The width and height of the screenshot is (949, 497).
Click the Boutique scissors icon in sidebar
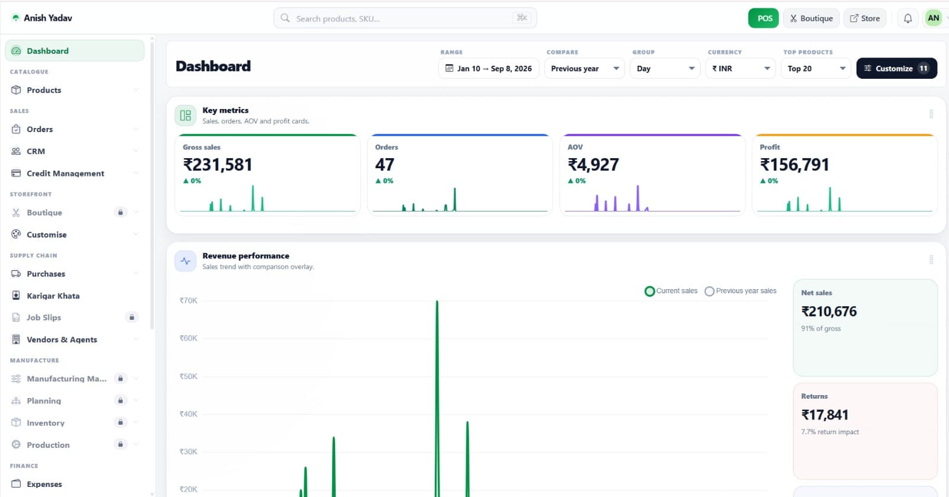pos(16,213)
